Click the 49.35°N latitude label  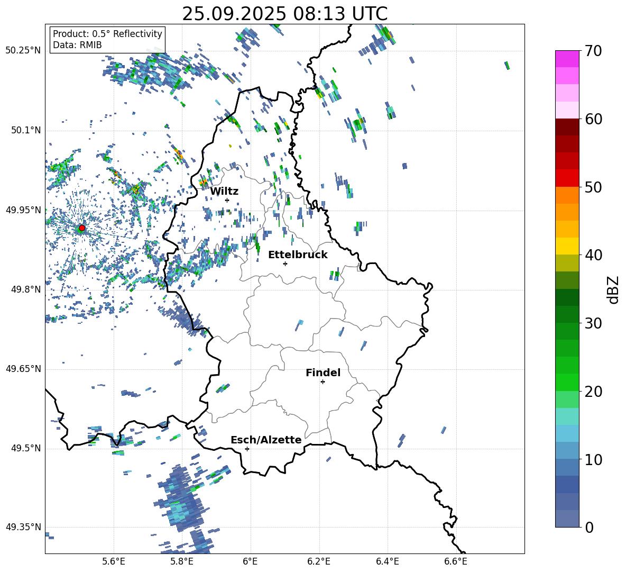23,527
